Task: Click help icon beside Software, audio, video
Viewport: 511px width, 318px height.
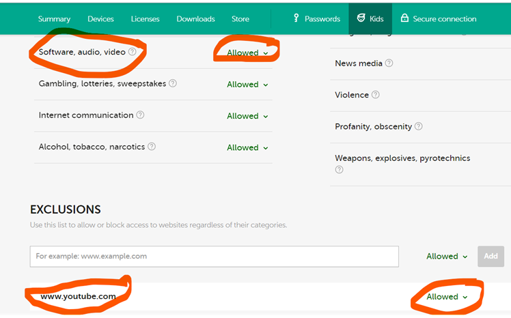Action: 133,52
